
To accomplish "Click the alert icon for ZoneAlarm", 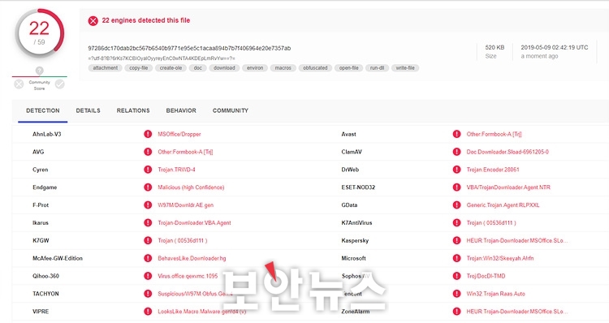I will click(456, 312).
